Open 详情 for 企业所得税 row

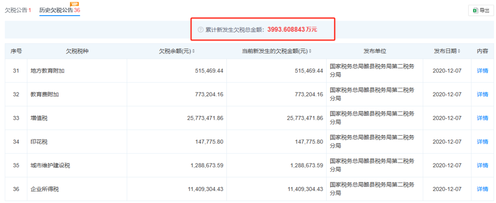[x=482, y=189]
